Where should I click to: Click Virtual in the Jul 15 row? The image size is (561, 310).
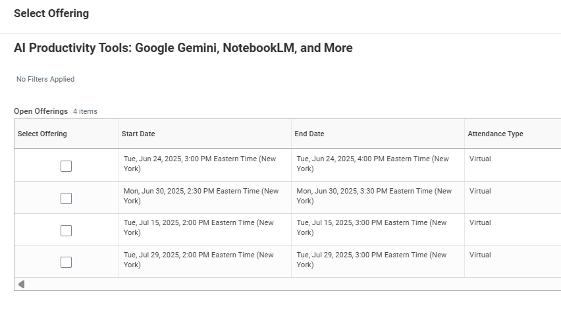click(x=480, y=222)
